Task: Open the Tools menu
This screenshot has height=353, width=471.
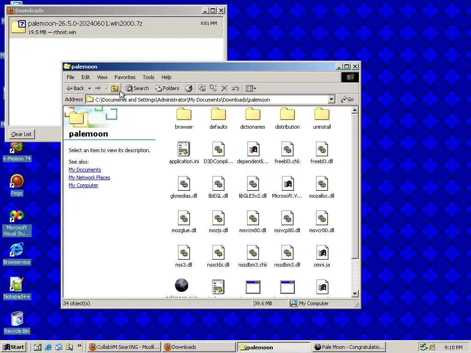Action: pyautogui.click(x=149, y=77)
